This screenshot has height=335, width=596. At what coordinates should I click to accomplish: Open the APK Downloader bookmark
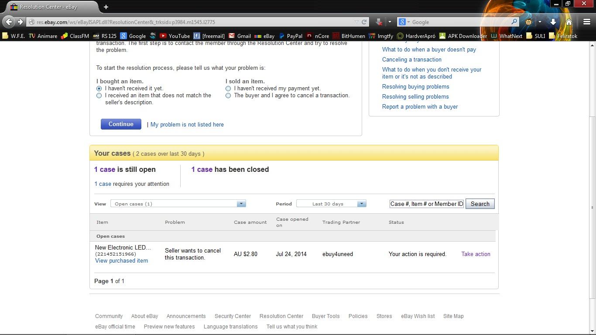point(463,36)
